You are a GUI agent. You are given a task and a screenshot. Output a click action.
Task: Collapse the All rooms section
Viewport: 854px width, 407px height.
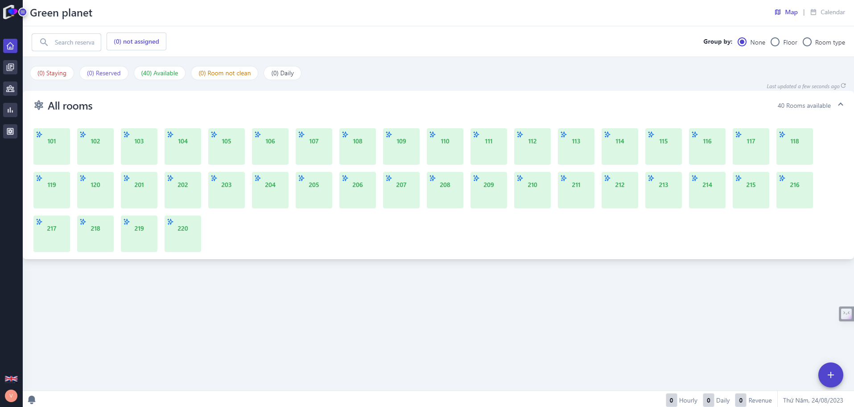(841, 105)
